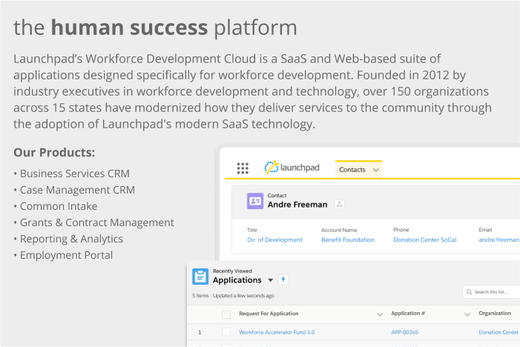The image size is (520, 347).
Task: Open application APP-00345
Action: (x=404, y=332)
